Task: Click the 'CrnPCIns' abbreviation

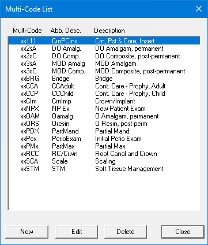Action: click(x=65, y=41)
